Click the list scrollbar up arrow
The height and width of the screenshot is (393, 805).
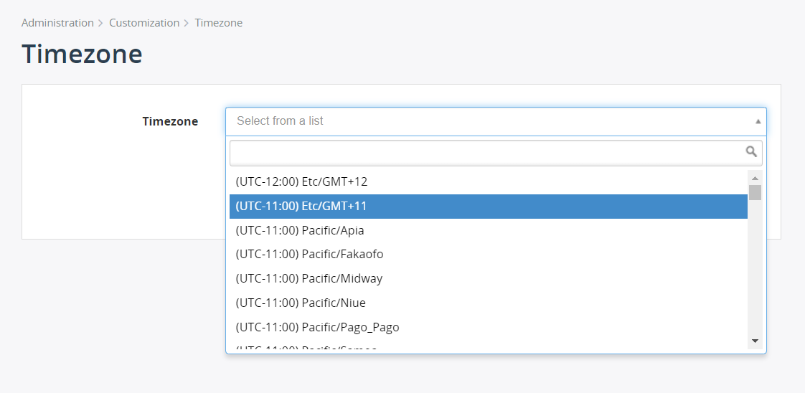755,178
